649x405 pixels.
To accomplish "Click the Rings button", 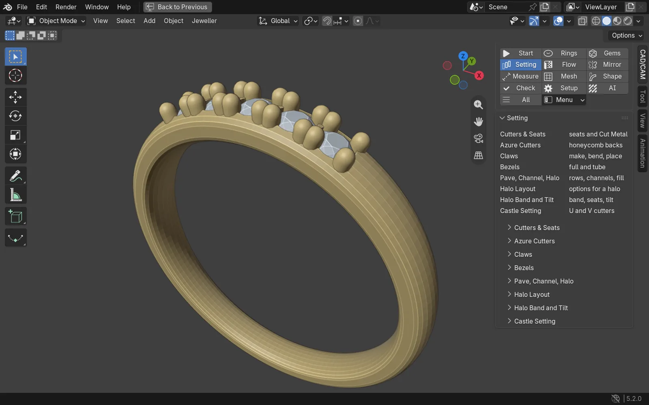I will click(x=564, y=53).
